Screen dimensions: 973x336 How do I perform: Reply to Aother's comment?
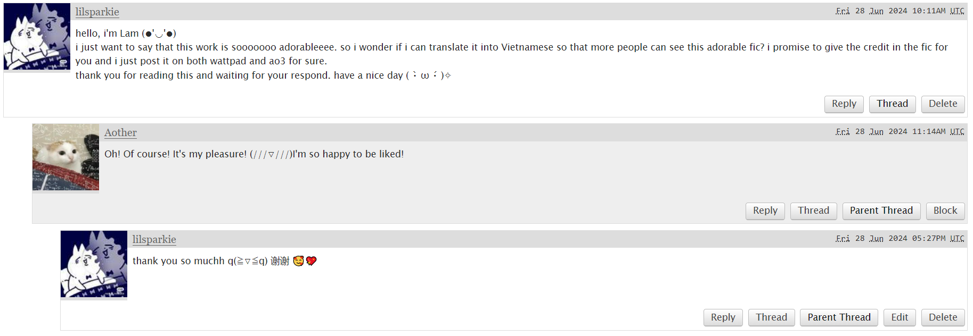tap(765, 211)
